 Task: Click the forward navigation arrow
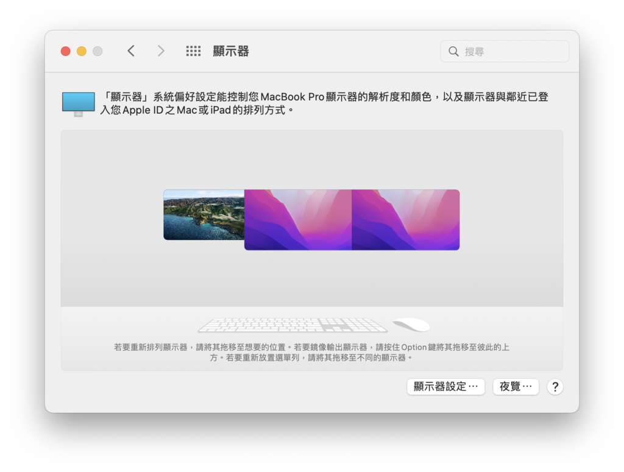click(x=160, y=51)
